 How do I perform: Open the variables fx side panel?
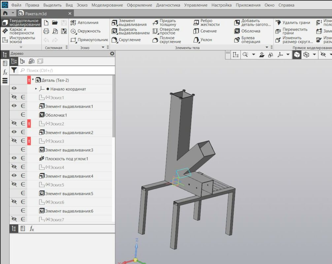pos(5,72)
